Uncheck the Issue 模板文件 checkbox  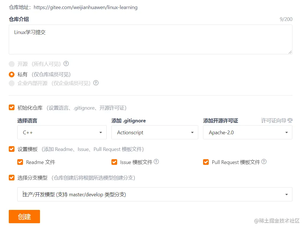coord(114,162)
